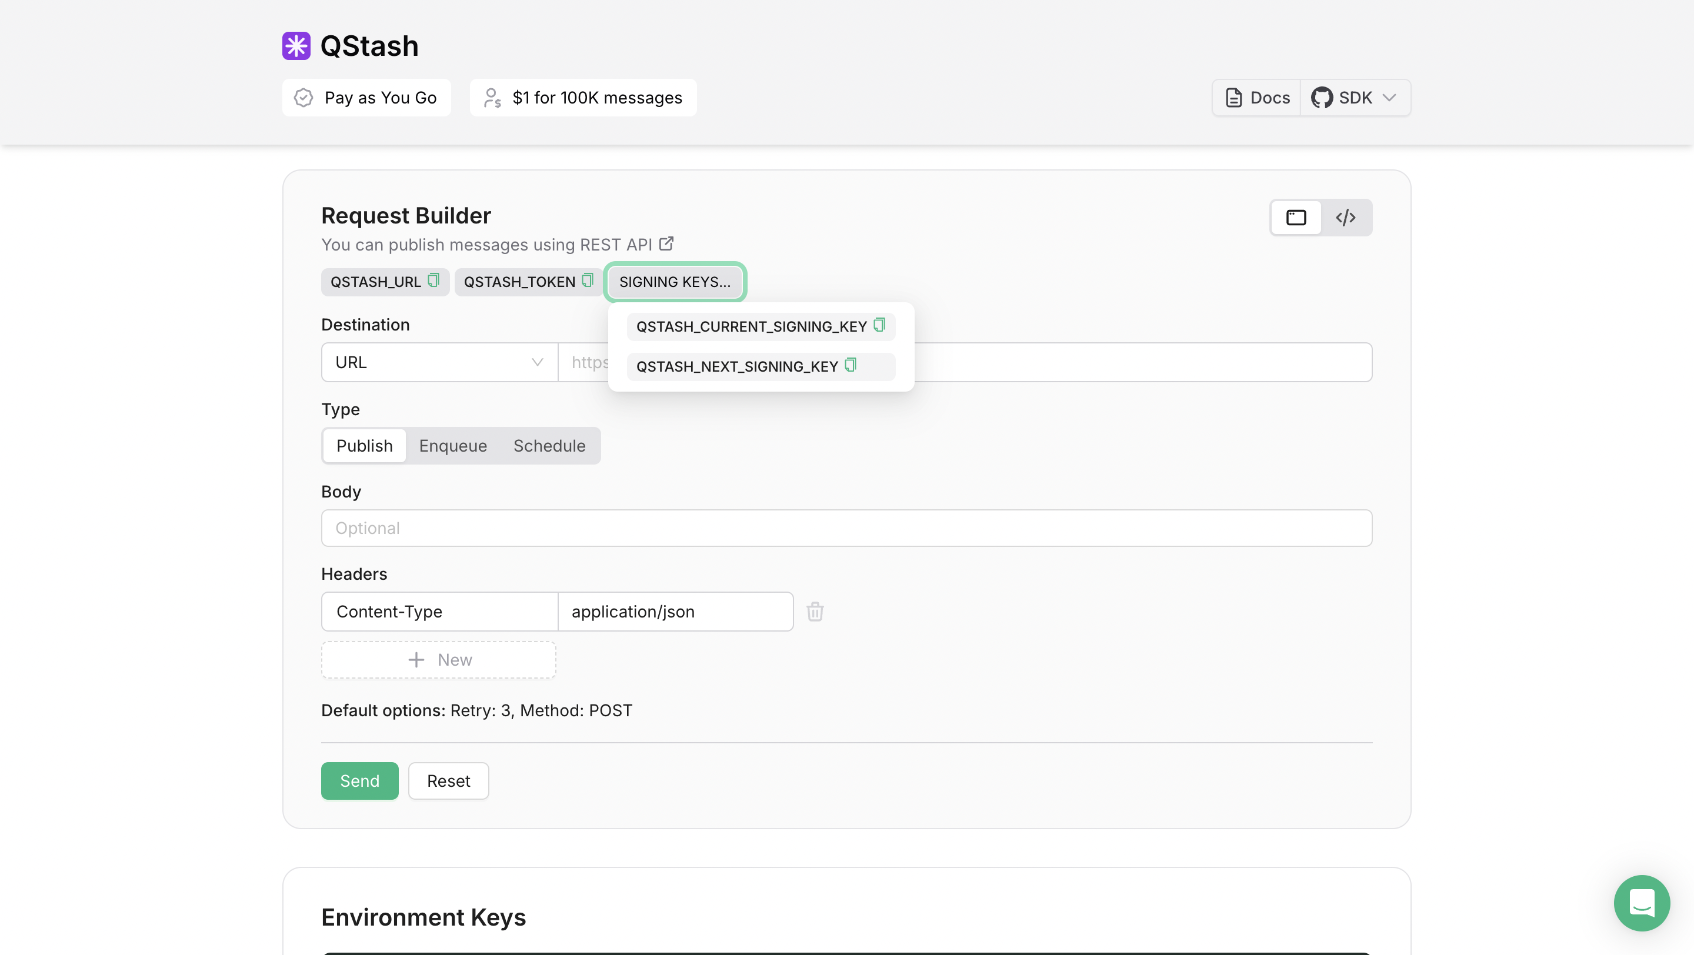Copy QSTASH_TOKEN using its copy icon
Image resolution: width=1694 pixels, height=955 pixels.
pos(587,281)
